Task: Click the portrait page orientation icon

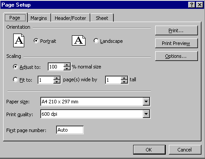Action: [x=19, y=40]
